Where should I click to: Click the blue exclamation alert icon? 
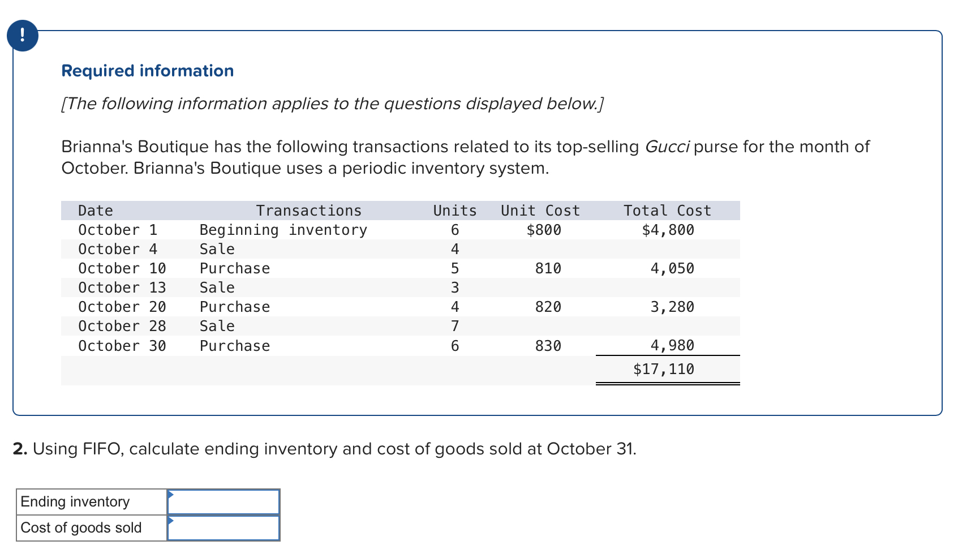click(23, 36)
